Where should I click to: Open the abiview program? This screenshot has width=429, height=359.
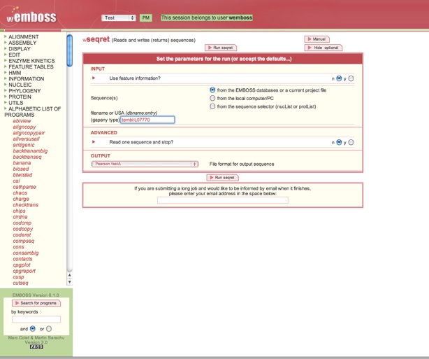(x=22, y=121)
